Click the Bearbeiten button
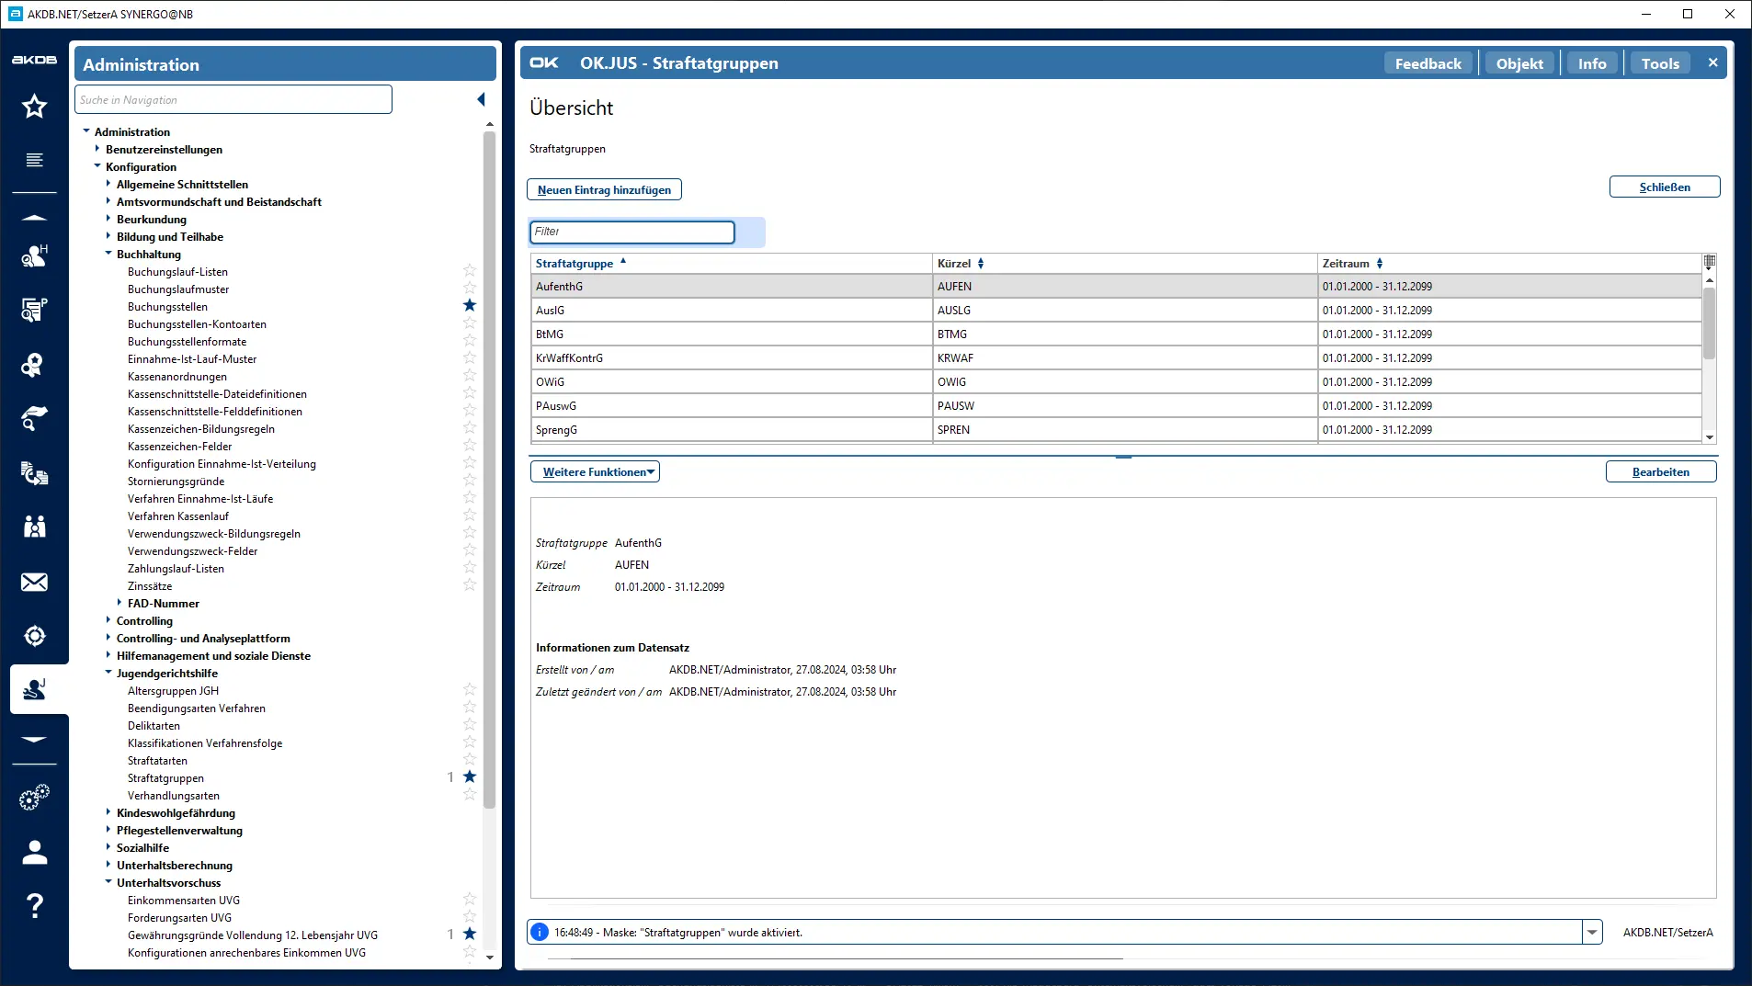Viewport: 1752px width, 986px height. pyautogui.click(x=1660, y=472)
